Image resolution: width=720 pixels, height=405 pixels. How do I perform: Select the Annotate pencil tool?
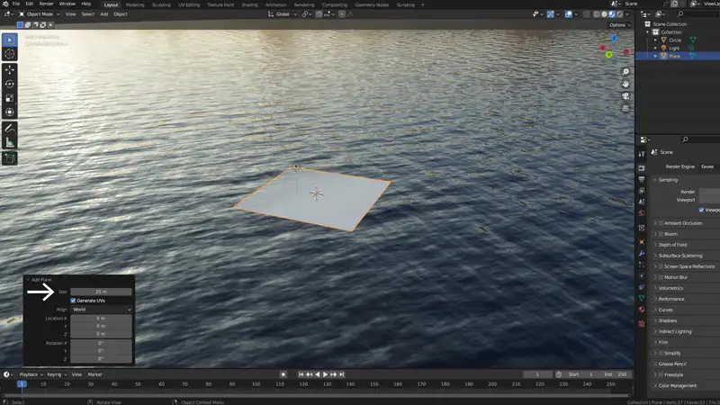[10, 127]
